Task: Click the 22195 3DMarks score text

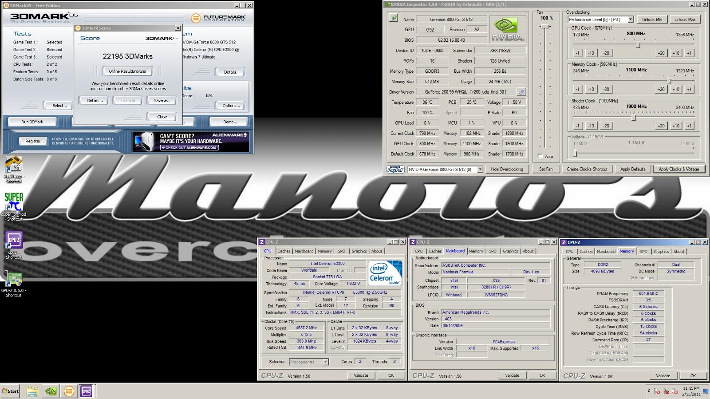Action: pyautogui.click(x=128, y=56)
